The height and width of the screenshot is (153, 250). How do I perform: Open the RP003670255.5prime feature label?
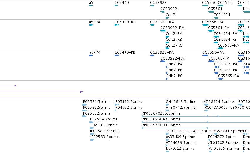(161, 113)
